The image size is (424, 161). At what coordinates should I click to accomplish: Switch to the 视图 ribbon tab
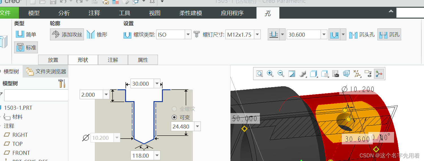click(155, 13)
